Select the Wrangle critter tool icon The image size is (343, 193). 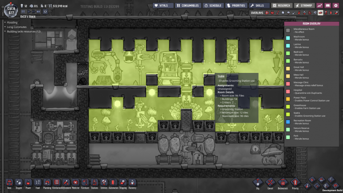point(322,180)
